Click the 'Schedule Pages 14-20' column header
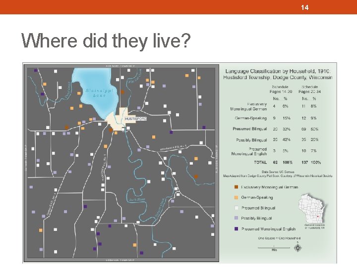This screenshot has height=267, width=357. (x=281, y=89)
